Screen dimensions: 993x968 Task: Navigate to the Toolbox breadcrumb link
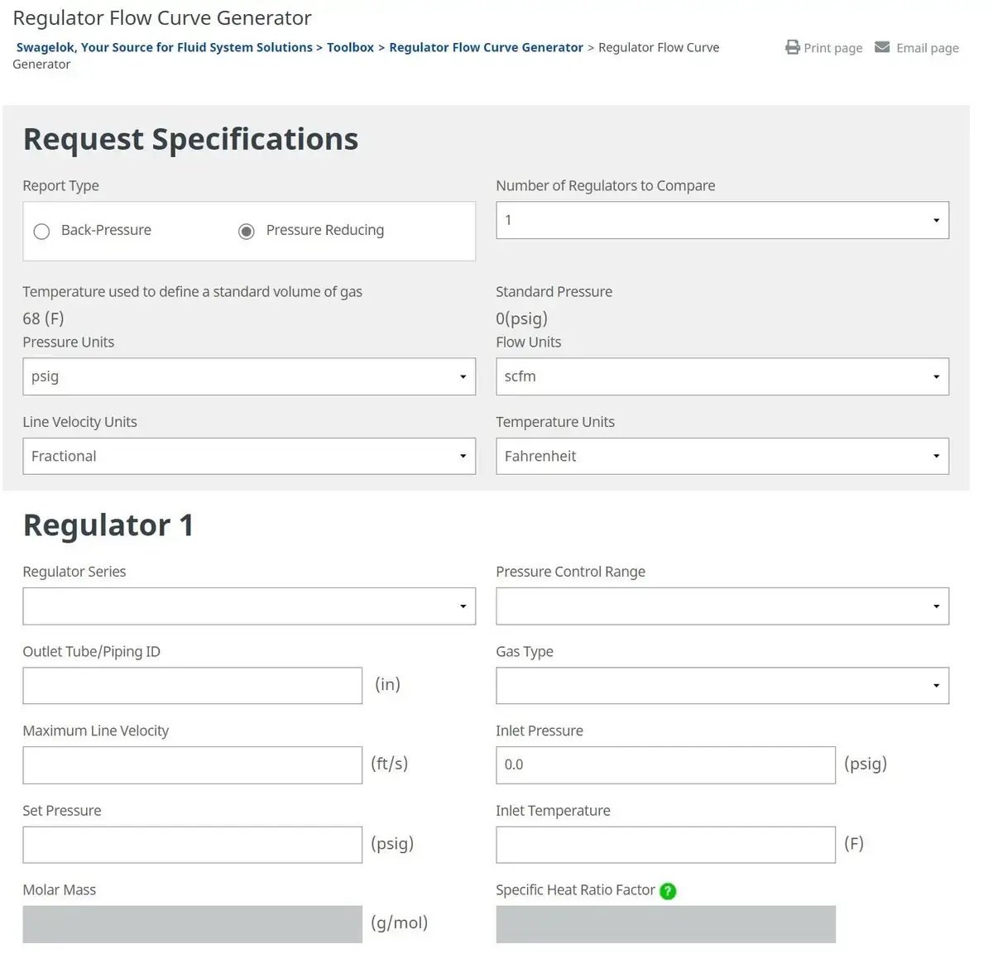(x=350, y=47)
